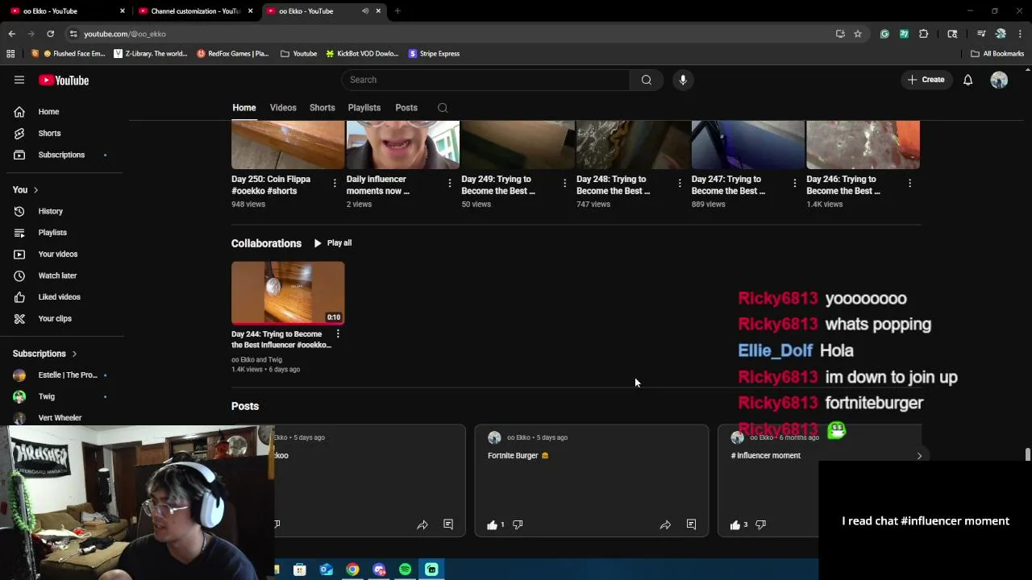
Task: Open options menu for Day 244 video
Action: [338, 333]
